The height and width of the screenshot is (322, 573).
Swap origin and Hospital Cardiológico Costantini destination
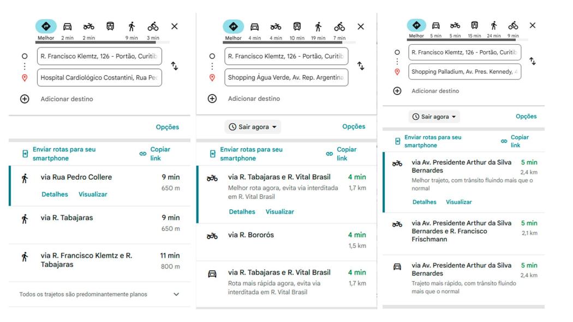tap(175, 66)
